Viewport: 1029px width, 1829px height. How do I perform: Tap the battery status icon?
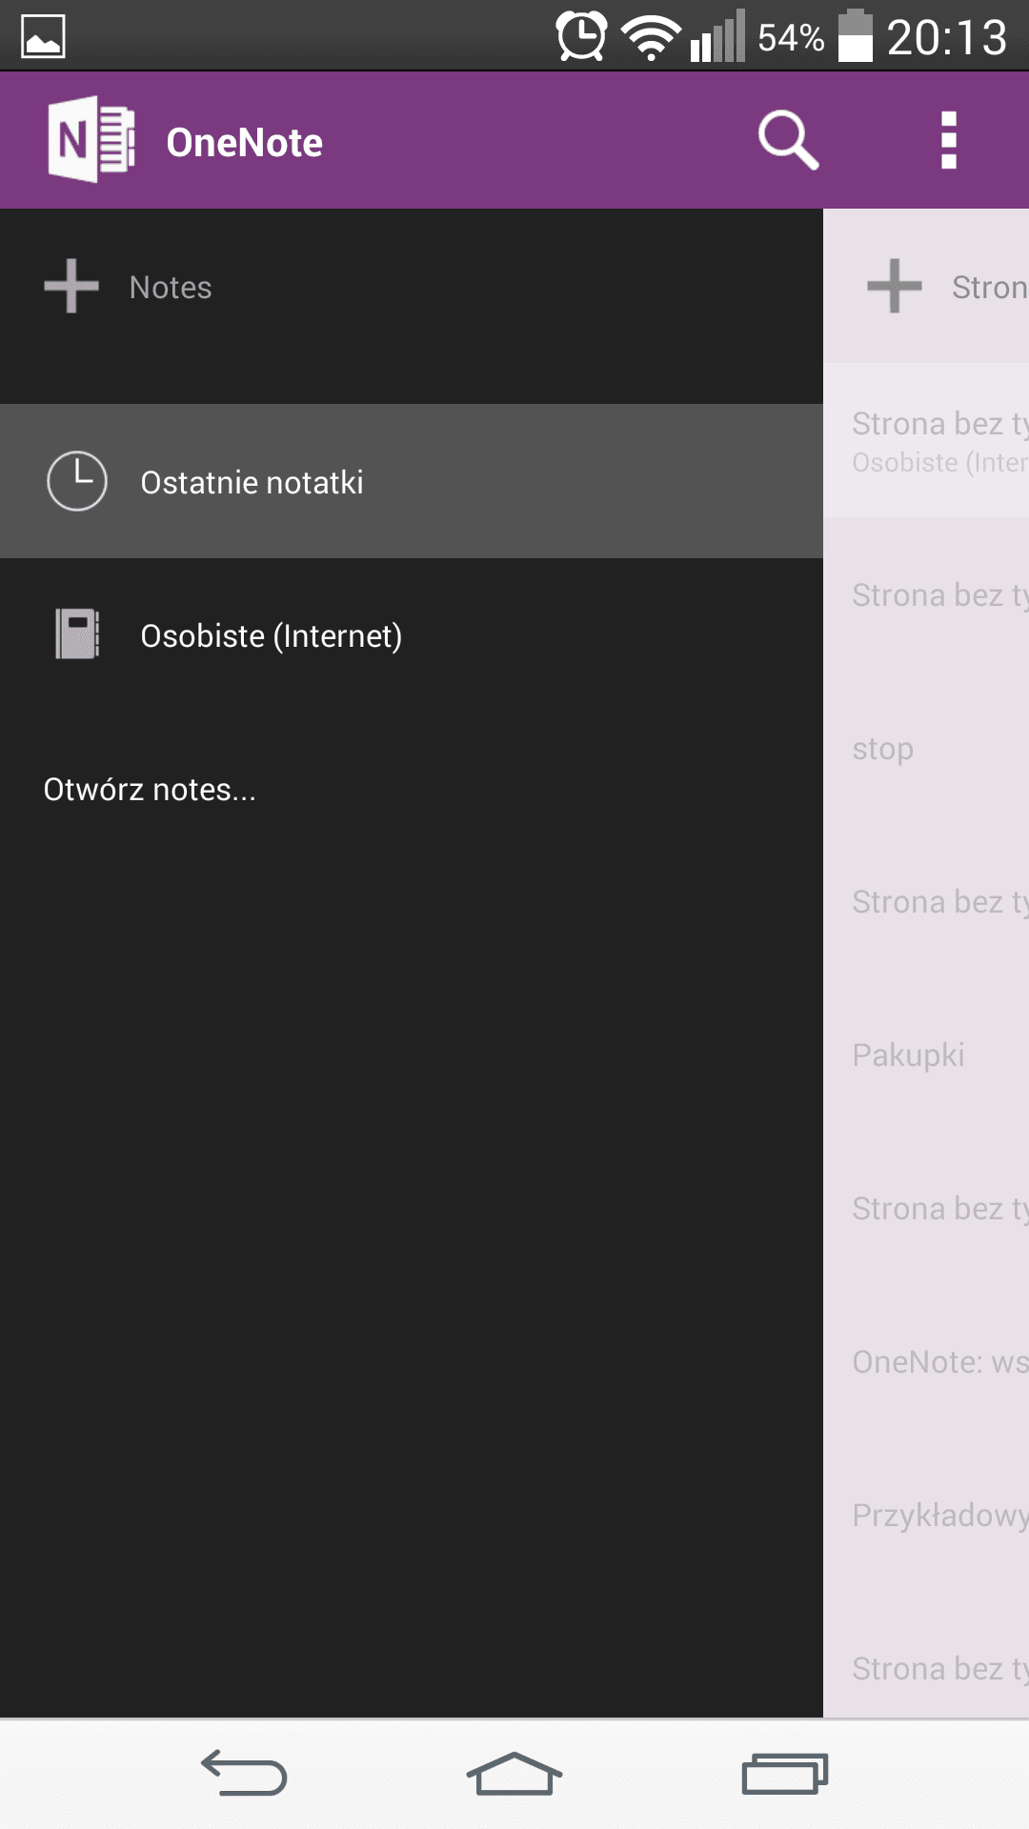pyautogui.click(x=856, y=36)
